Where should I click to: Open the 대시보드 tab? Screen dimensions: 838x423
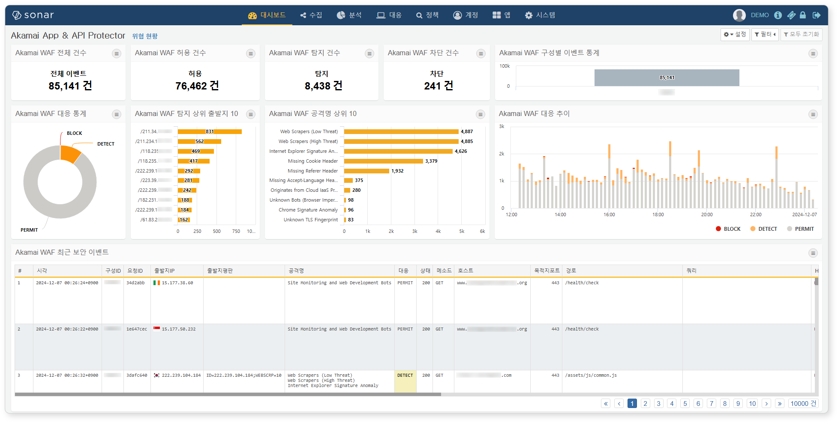267,15
